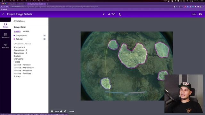Select the Corymbose class row
Viewport: 205px width, 115px height.
(30, 35)
